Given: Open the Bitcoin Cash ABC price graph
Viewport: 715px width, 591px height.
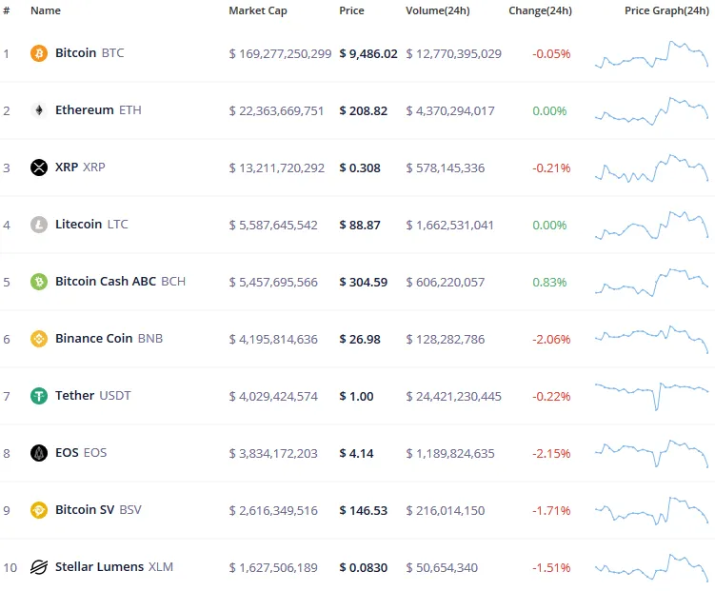Looking at the screenshot, I should (651, 283).
